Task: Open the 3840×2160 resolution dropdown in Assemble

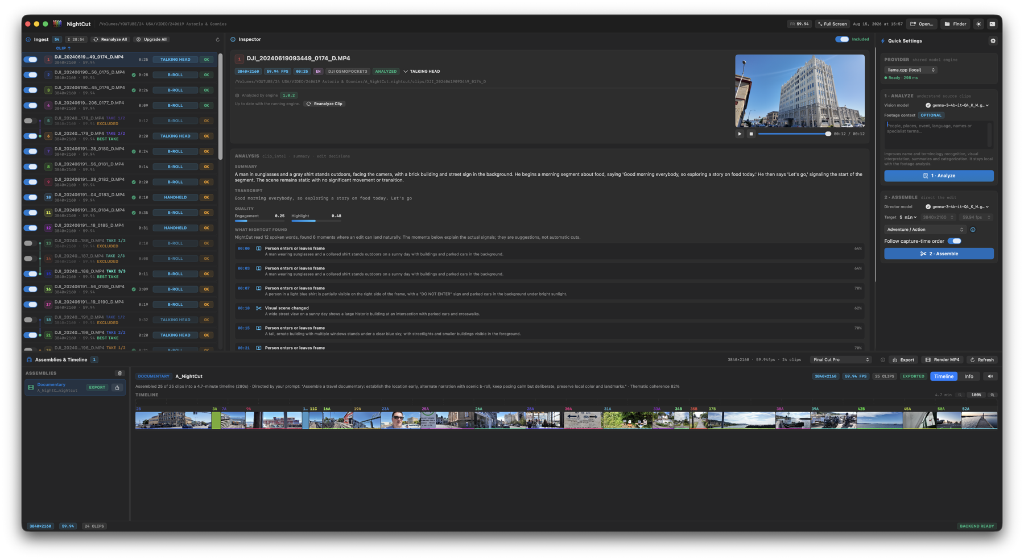Action: (x=938, y=218)
